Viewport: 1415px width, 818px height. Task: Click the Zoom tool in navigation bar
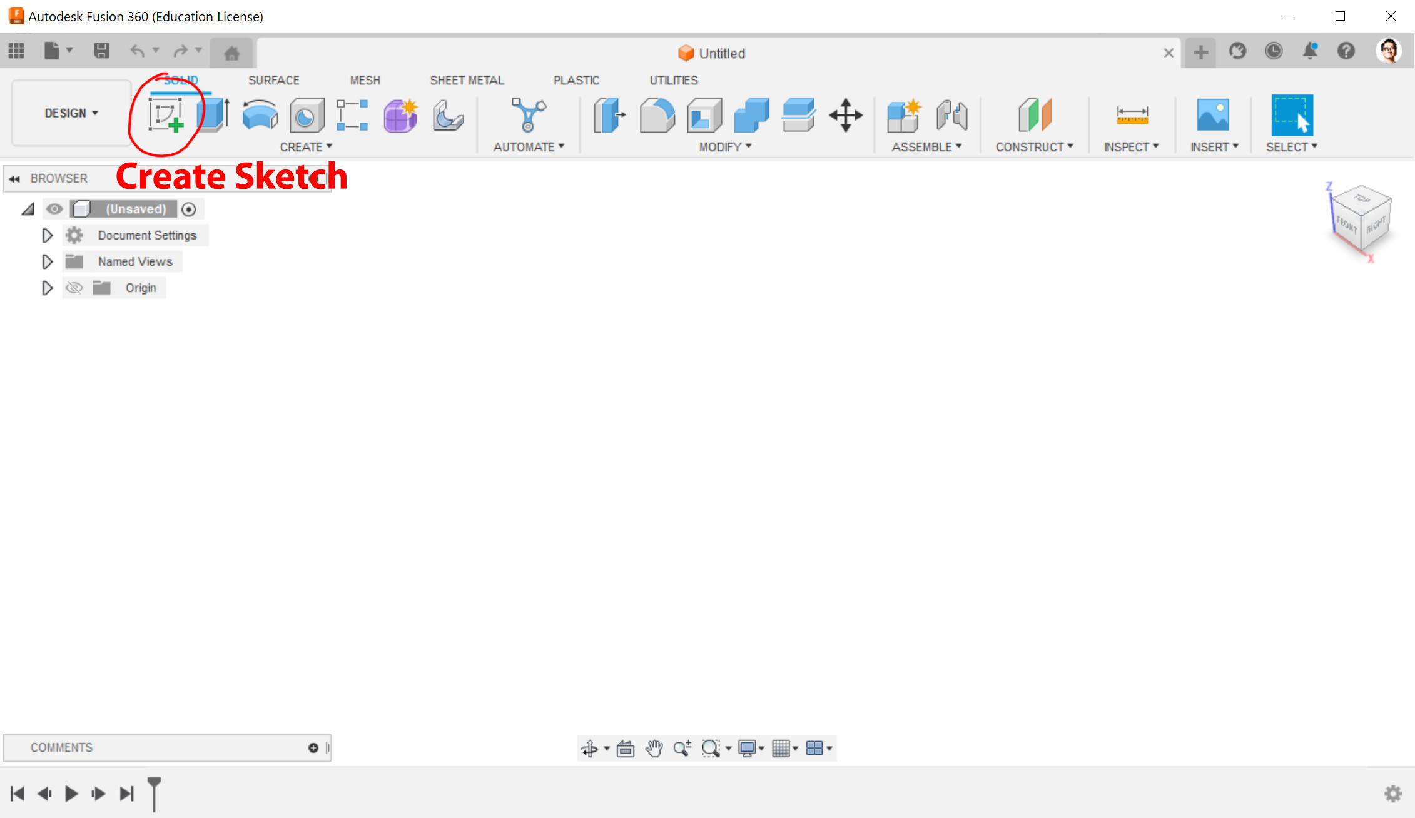pos(682,748)
